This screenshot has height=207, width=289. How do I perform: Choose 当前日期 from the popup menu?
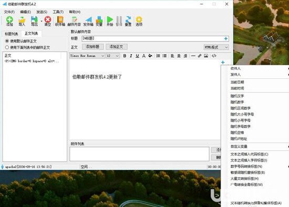click(237, 82)
